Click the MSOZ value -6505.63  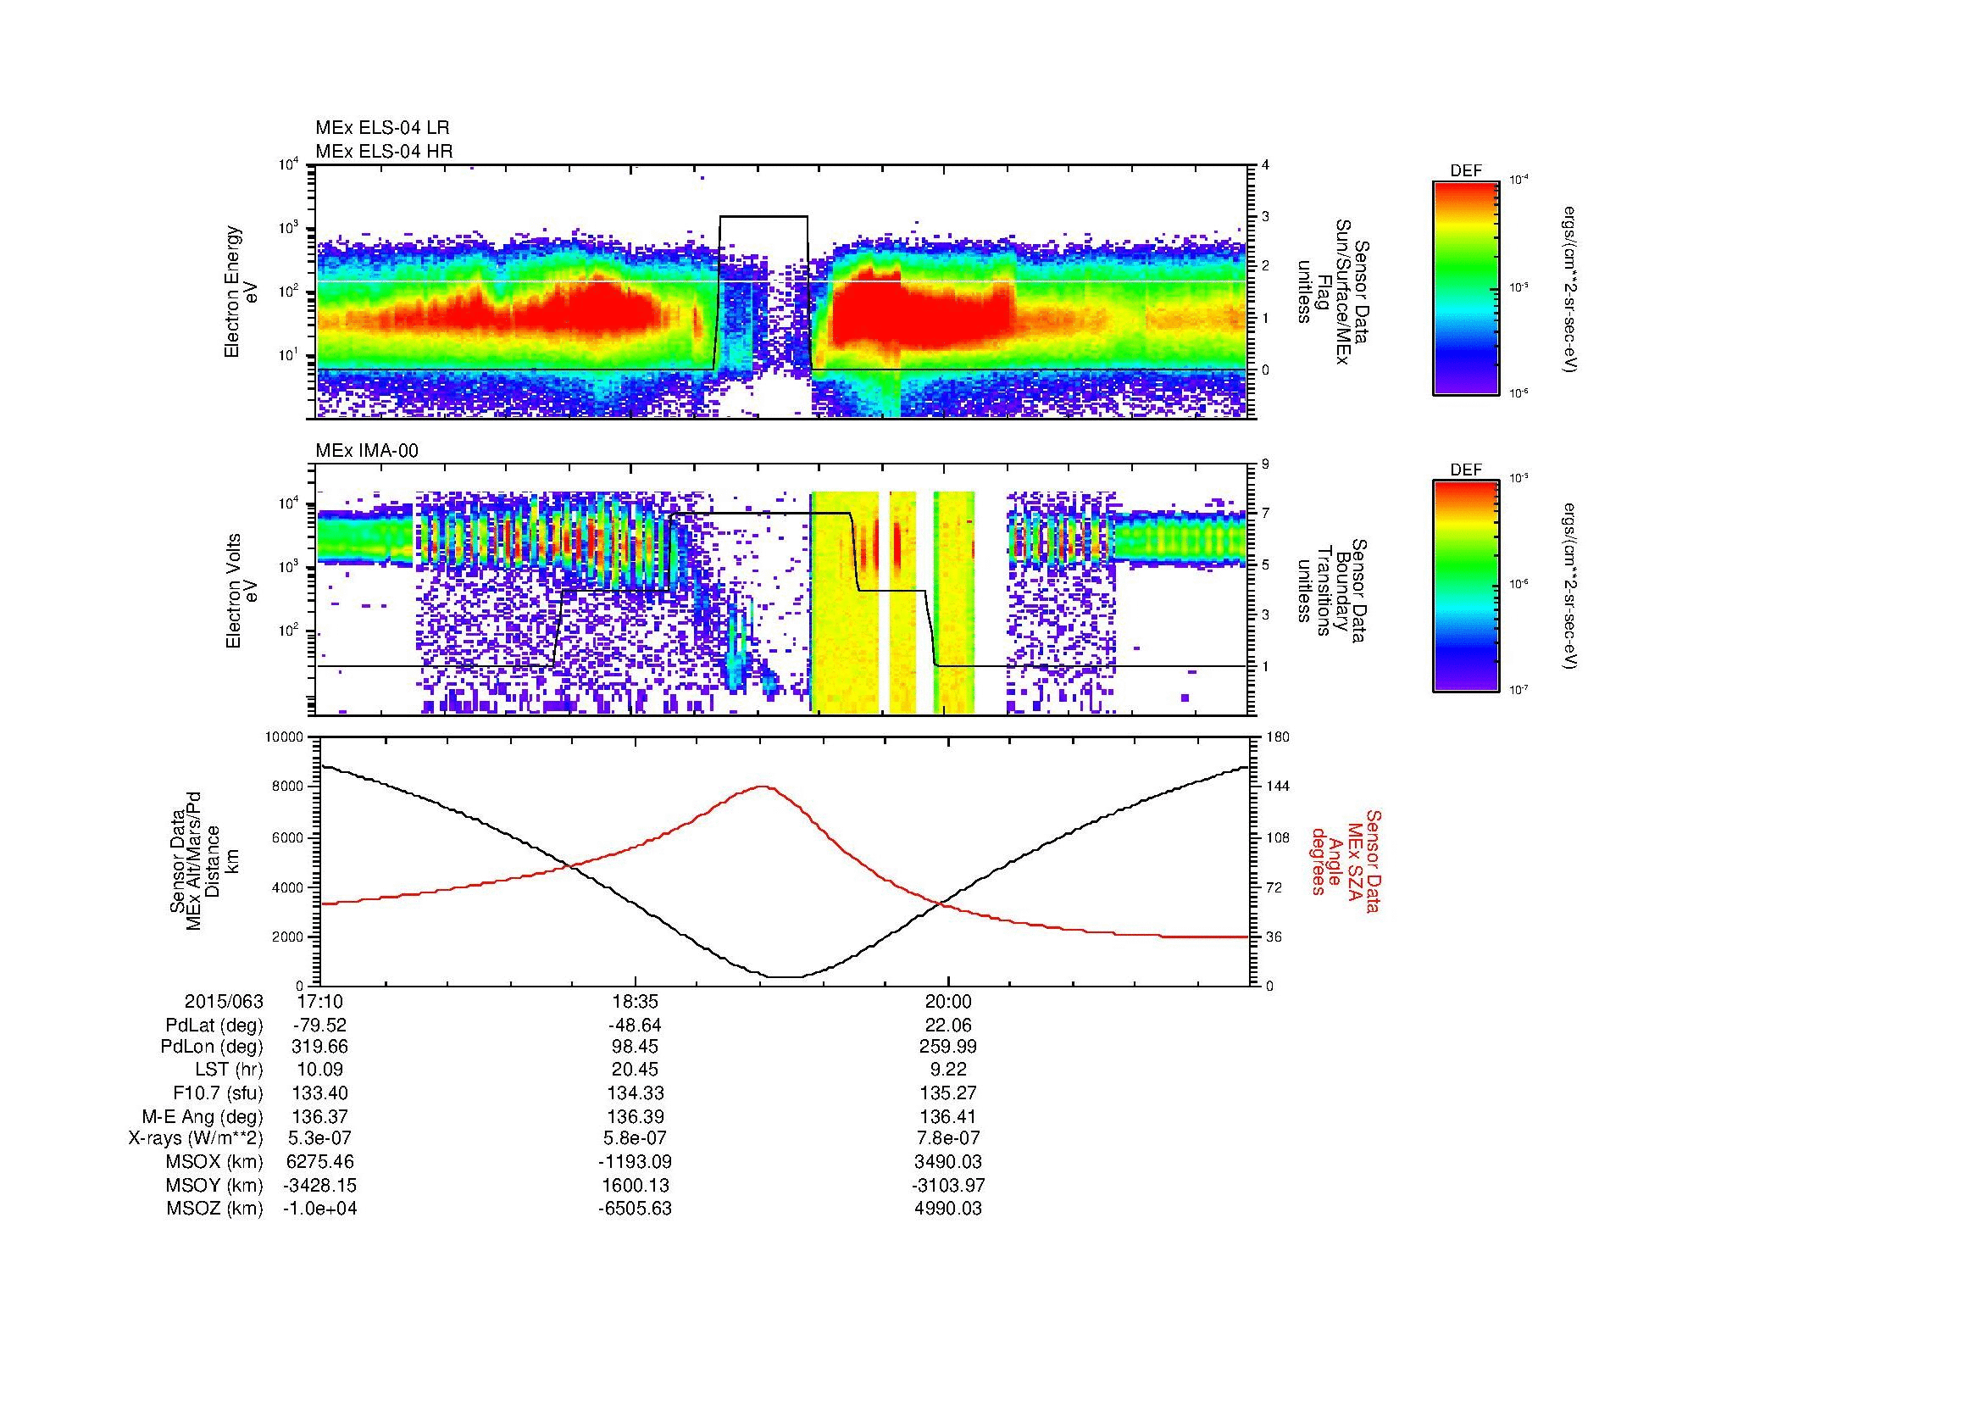635,1209
